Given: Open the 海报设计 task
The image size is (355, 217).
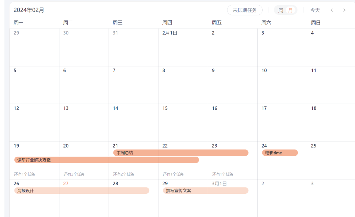Looking at the screenshot, I should coord(82,190).
